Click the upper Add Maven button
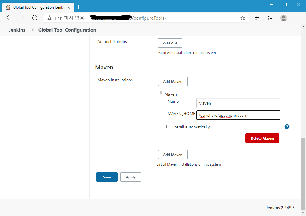 point(173,81)
